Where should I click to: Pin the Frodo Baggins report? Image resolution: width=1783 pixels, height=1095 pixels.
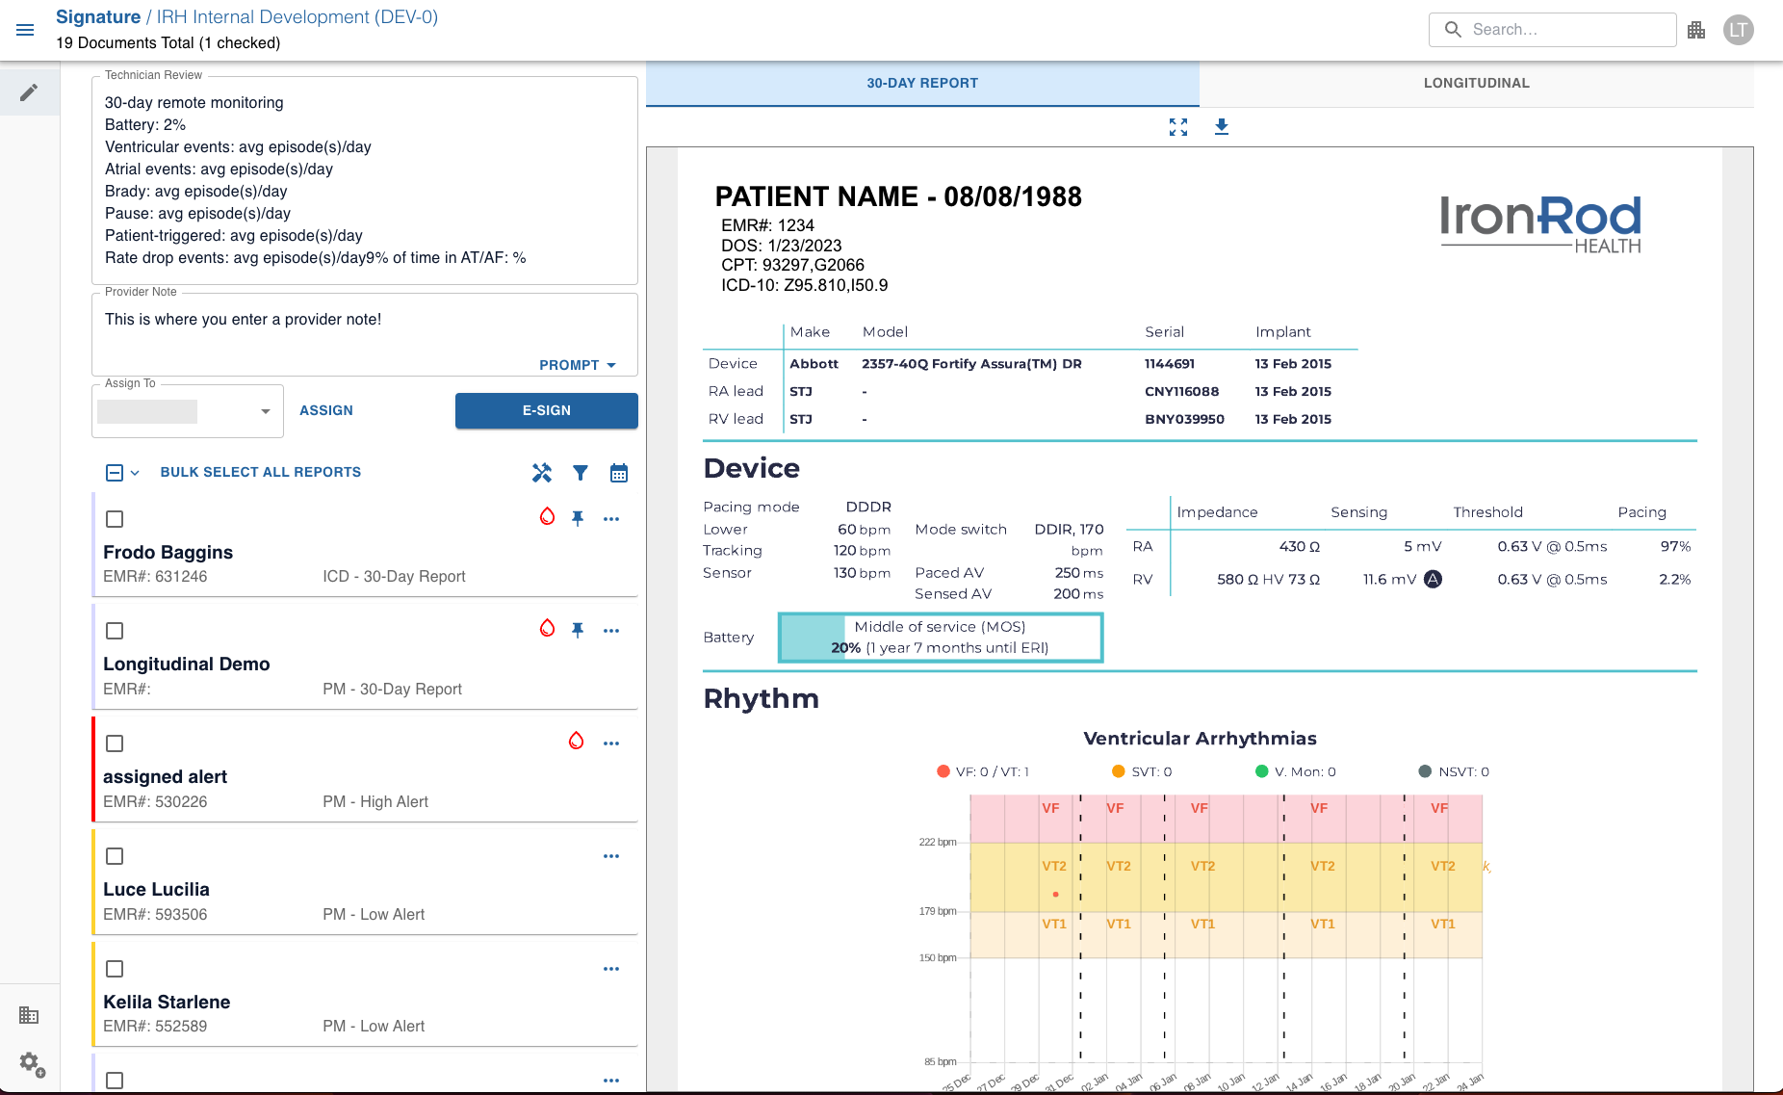click(578, 518)
